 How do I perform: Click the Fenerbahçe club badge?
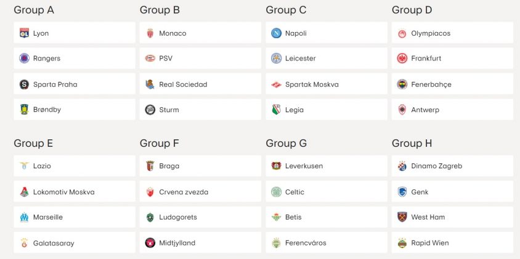(x=402, y=84)
